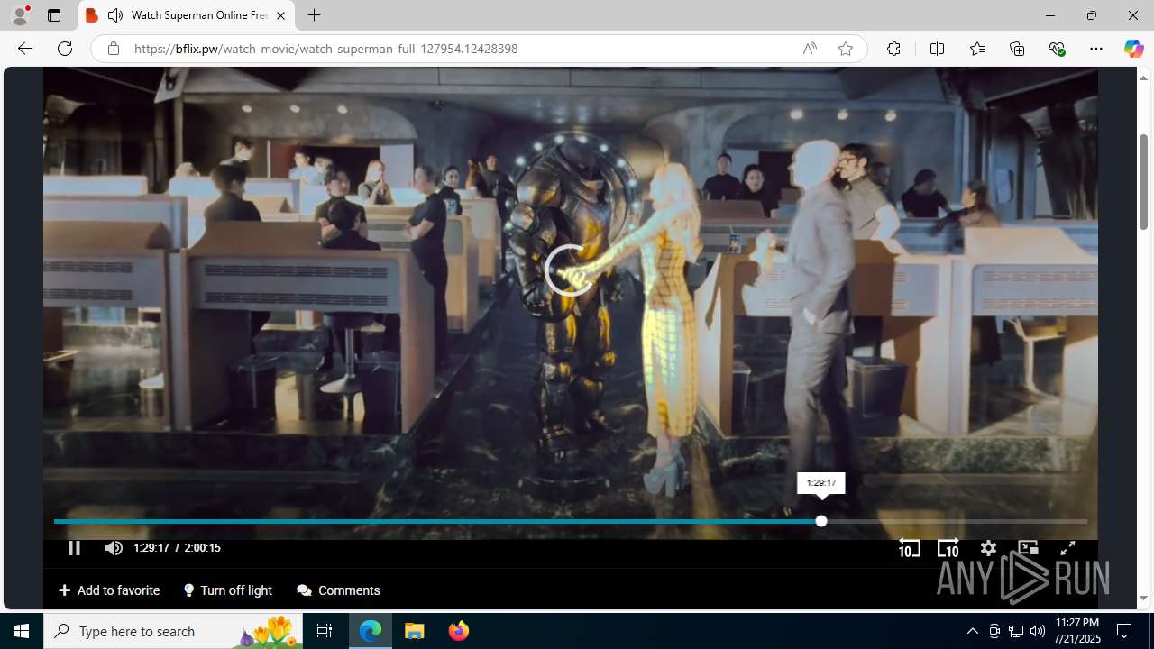Image resolution: width=1154 pixels, height=649 pixels.
Task: Open network status in system tray
Action: [x=1016, y=631]
